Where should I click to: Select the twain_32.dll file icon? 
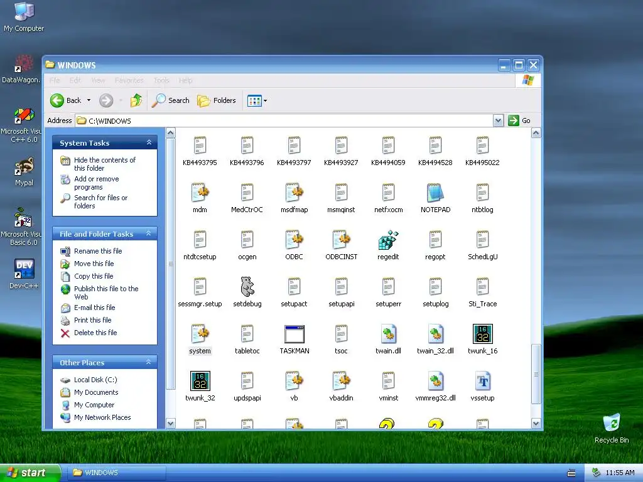point(435,335)
